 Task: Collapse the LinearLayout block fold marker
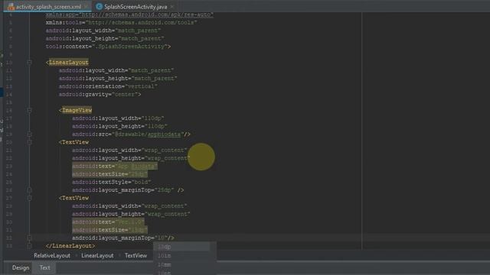pos(29,63)
